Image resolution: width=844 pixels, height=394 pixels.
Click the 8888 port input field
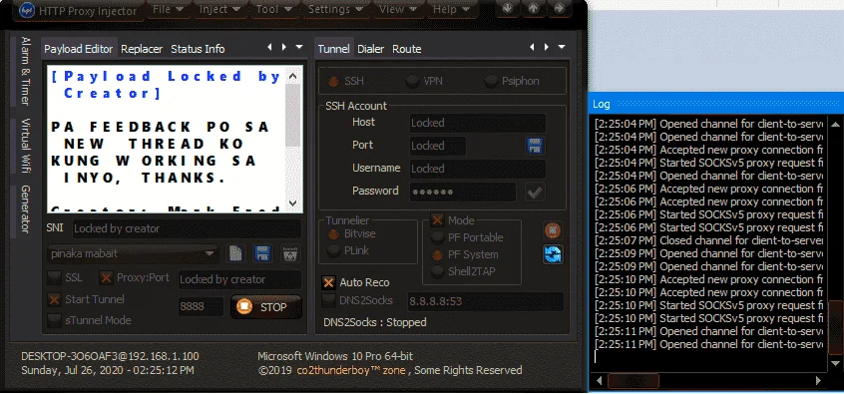pos(201,307)
